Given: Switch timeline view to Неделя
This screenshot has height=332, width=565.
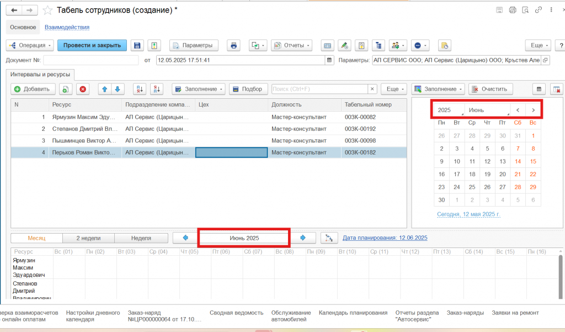Looking at the screenshot, I should 141,238.
